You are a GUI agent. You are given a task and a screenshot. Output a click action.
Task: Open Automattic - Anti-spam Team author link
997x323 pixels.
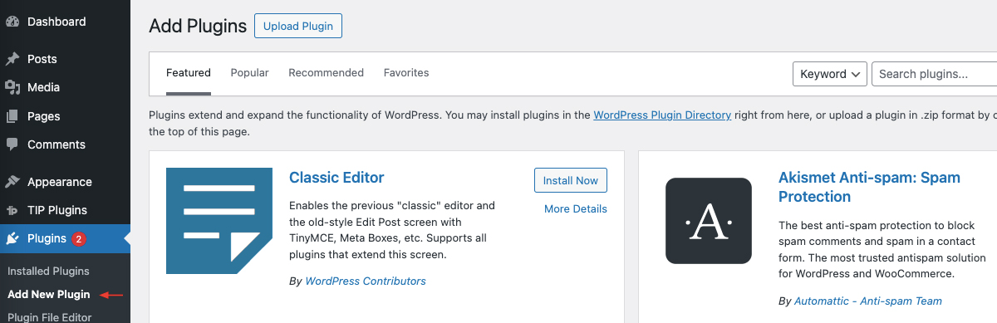click(868, 301)
